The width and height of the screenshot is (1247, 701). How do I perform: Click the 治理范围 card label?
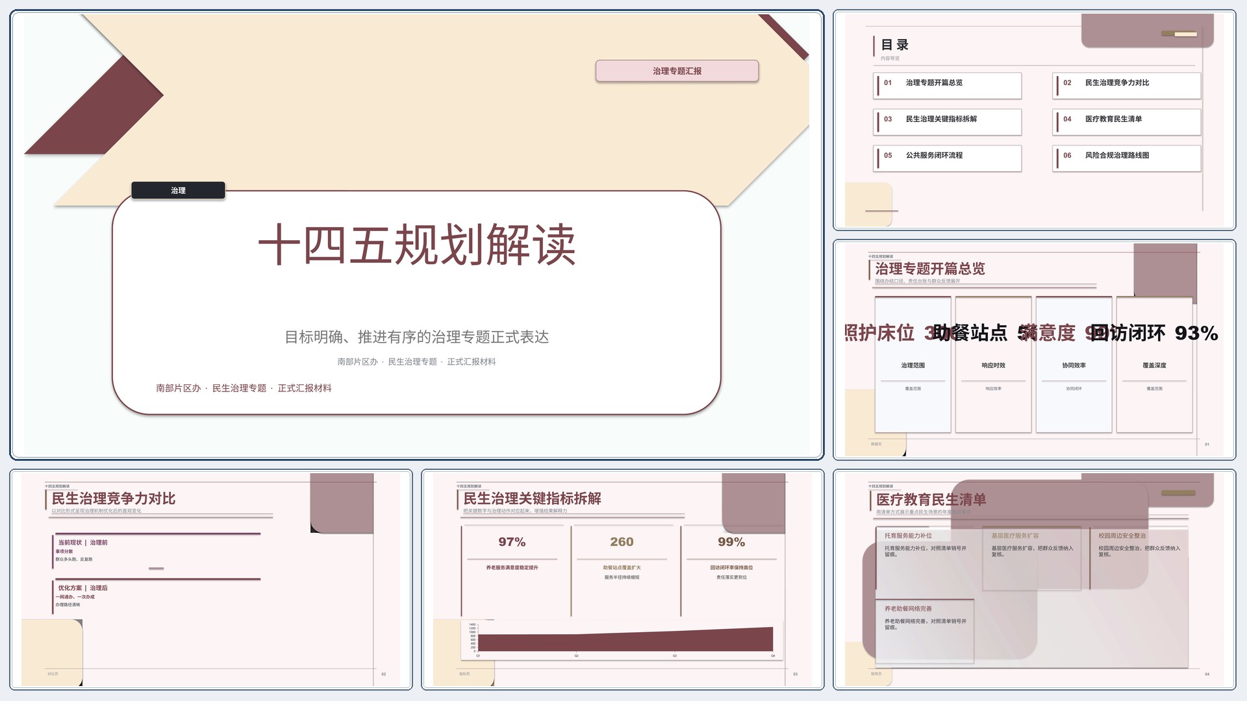(x=913, y=365)
